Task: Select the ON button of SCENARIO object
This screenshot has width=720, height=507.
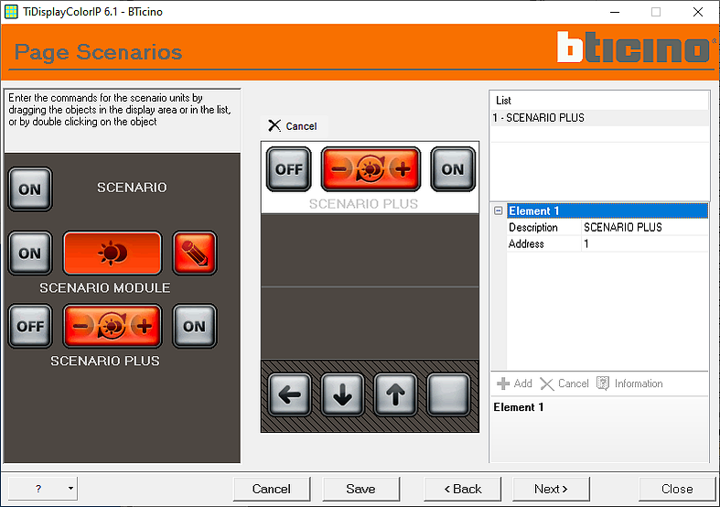Action: [x=30, y=189]
